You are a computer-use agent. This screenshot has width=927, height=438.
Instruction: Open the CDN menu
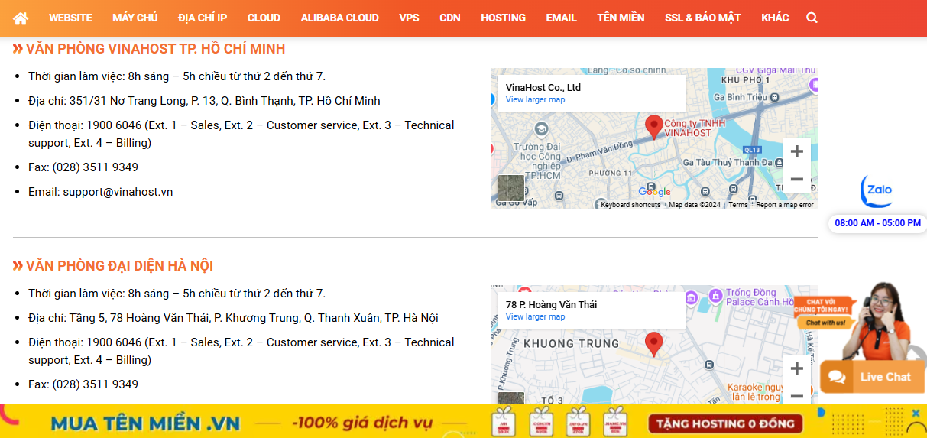tap(450, 18)
